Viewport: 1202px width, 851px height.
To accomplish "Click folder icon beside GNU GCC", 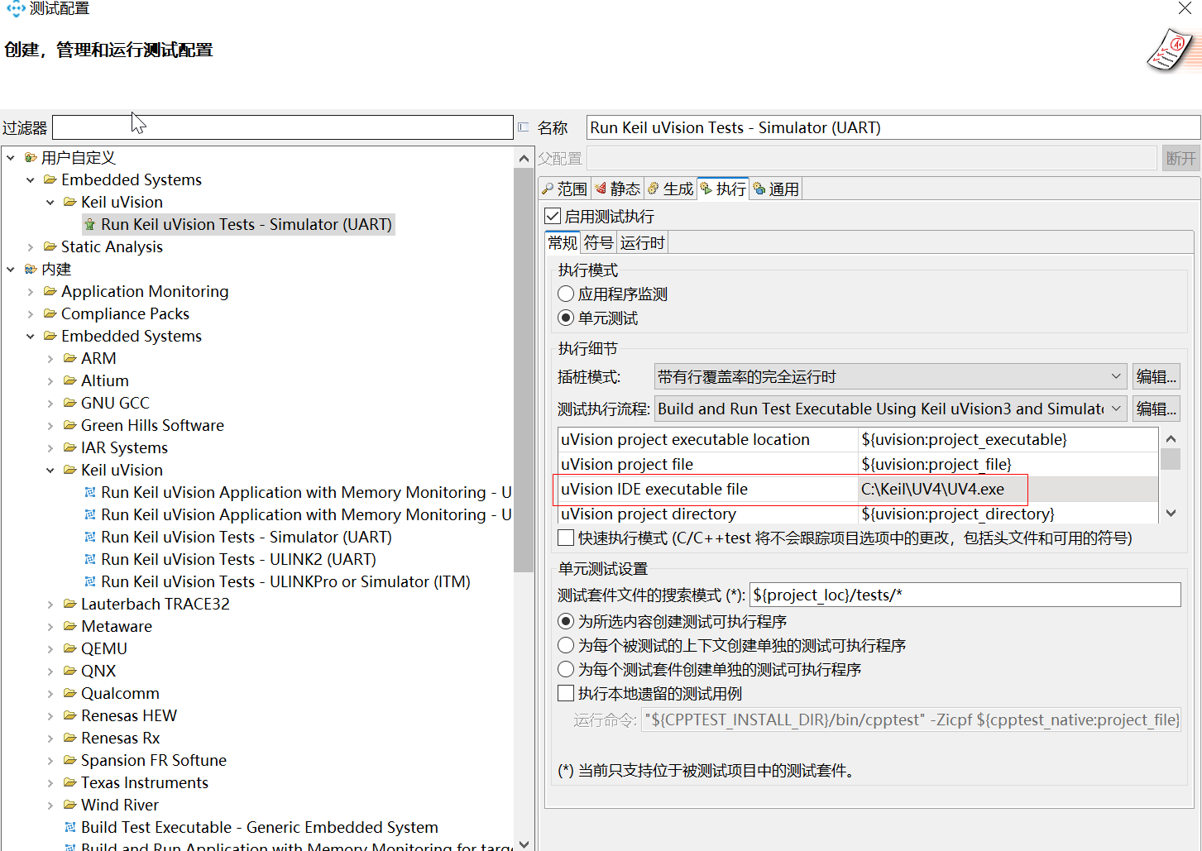I will coord(70,403).
